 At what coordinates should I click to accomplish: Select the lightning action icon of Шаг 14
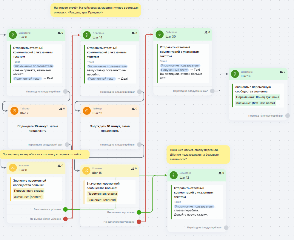coord(87,35)
